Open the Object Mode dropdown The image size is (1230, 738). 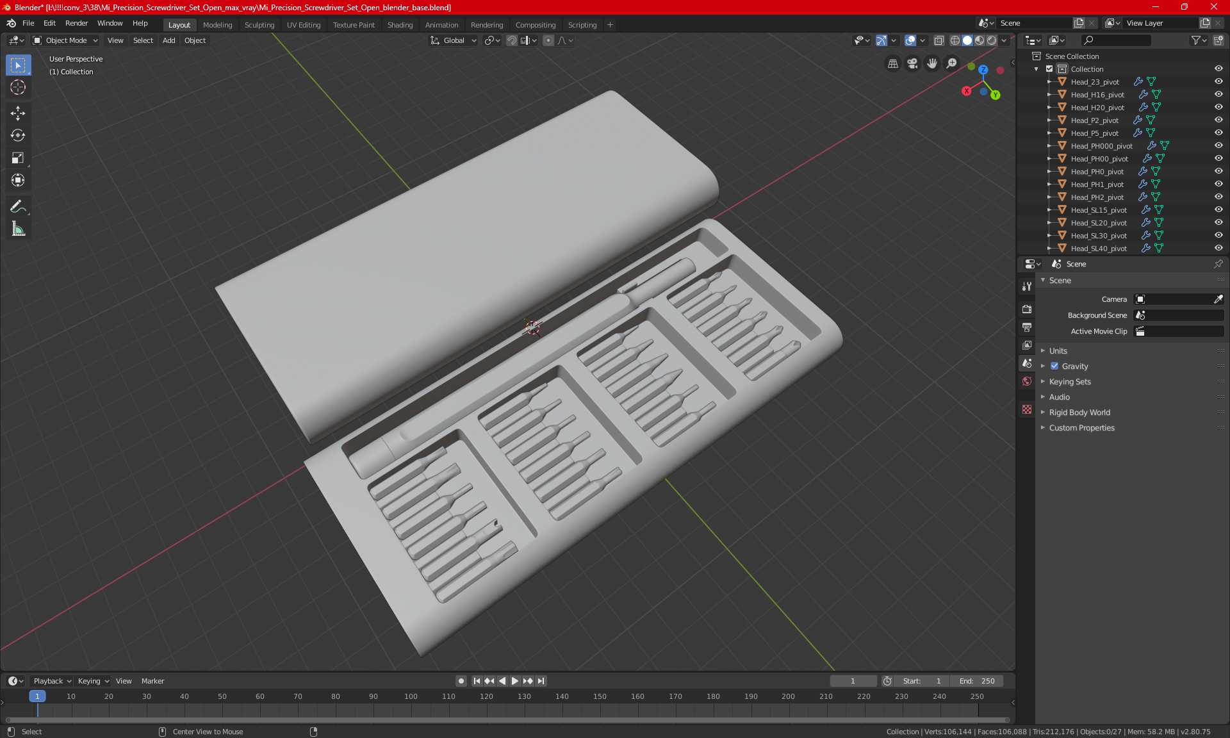pyautogui.click(x=65, y=40)
